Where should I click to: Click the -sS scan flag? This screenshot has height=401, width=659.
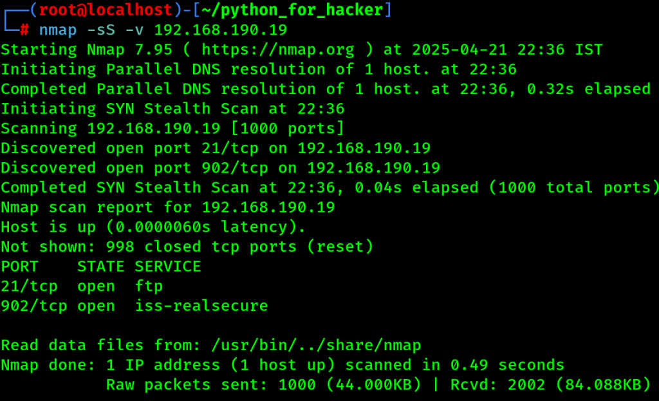(x=101, y=30)
